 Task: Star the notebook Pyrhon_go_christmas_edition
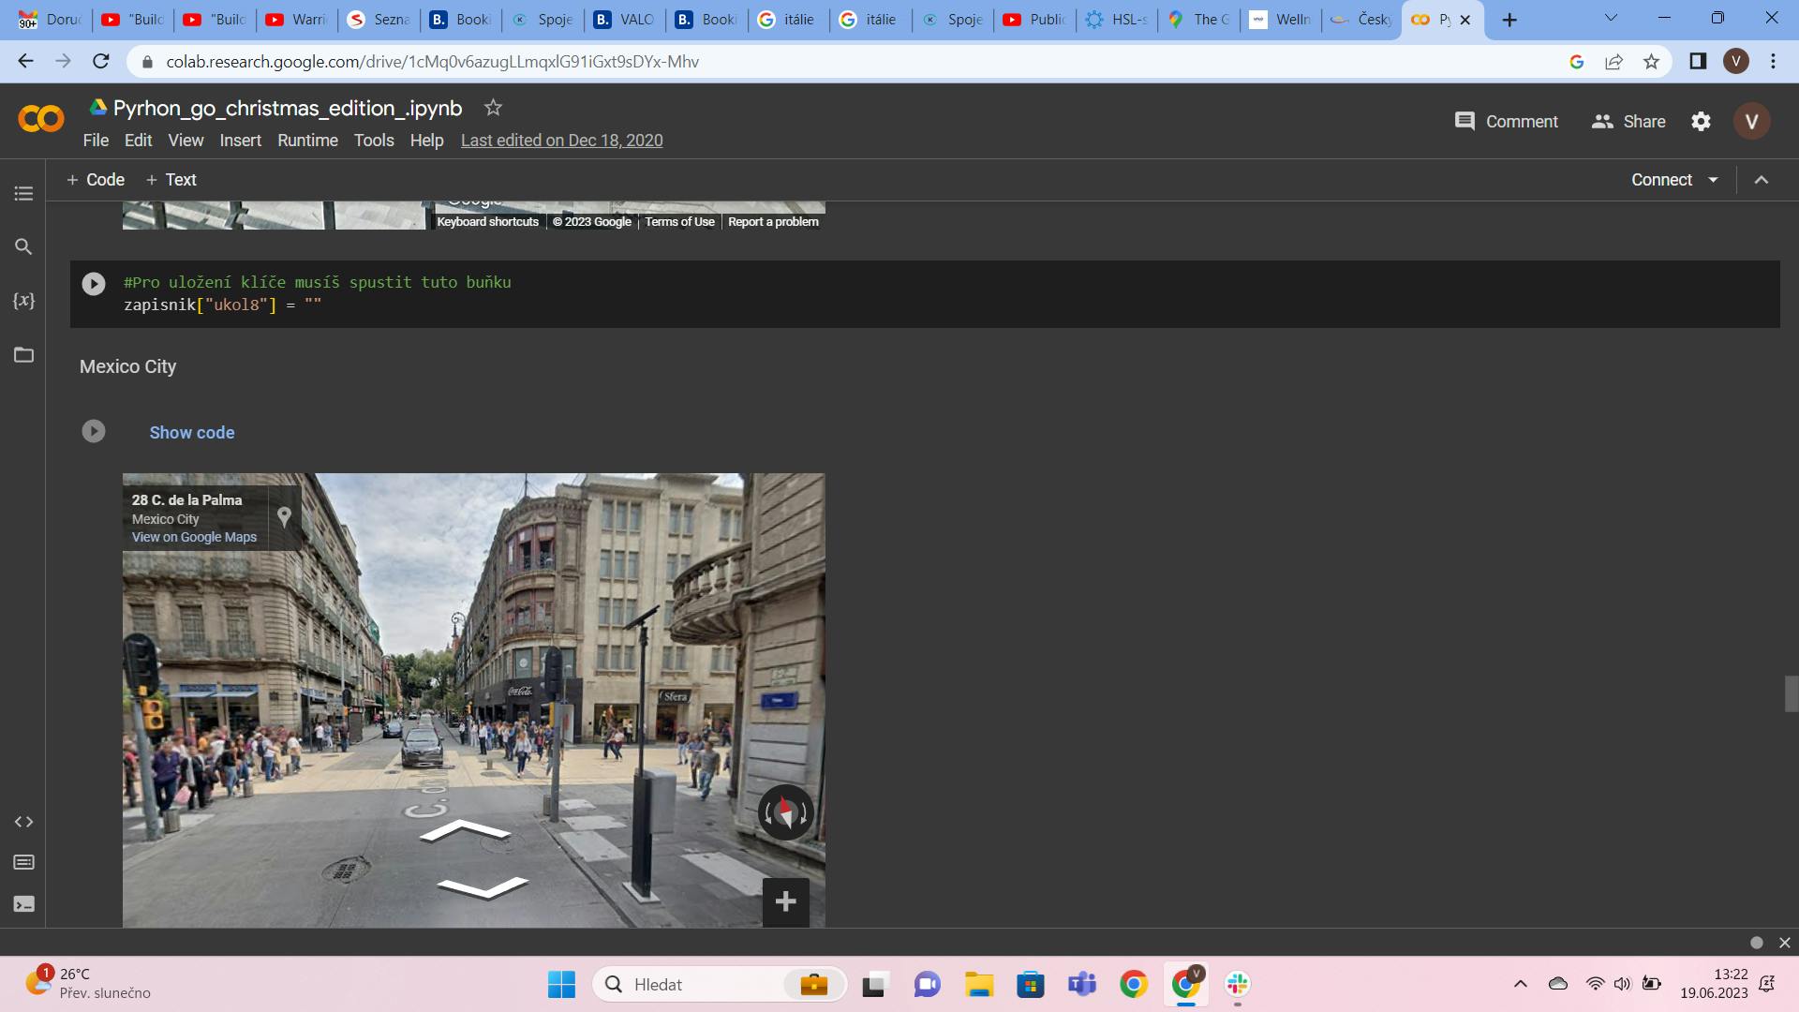coord(493,108)
